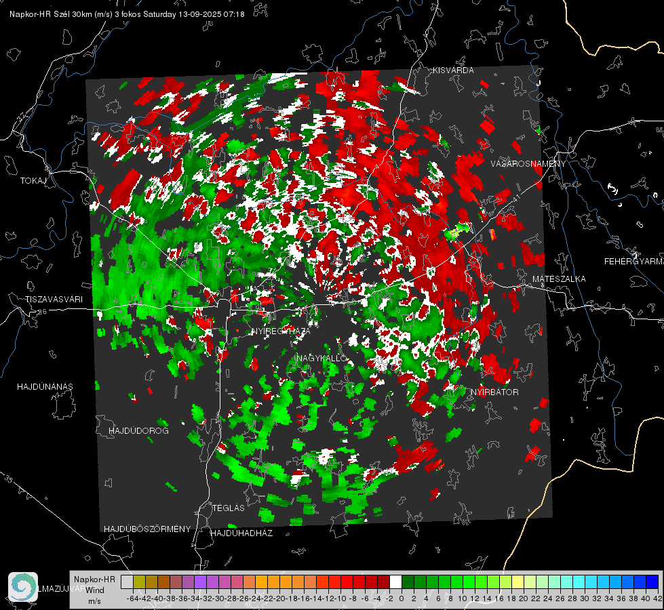
Task: Click the TOKAJ town label
Action: (x=33, y=181)
